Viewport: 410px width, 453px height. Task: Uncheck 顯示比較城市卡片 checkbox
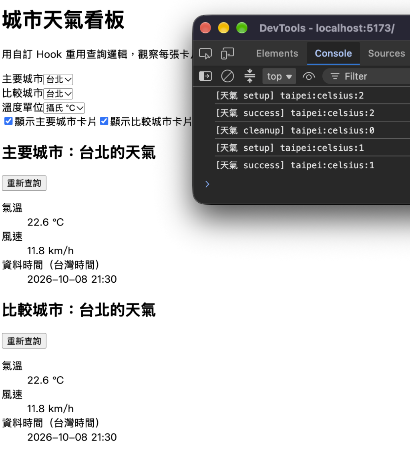pos(104,121)
